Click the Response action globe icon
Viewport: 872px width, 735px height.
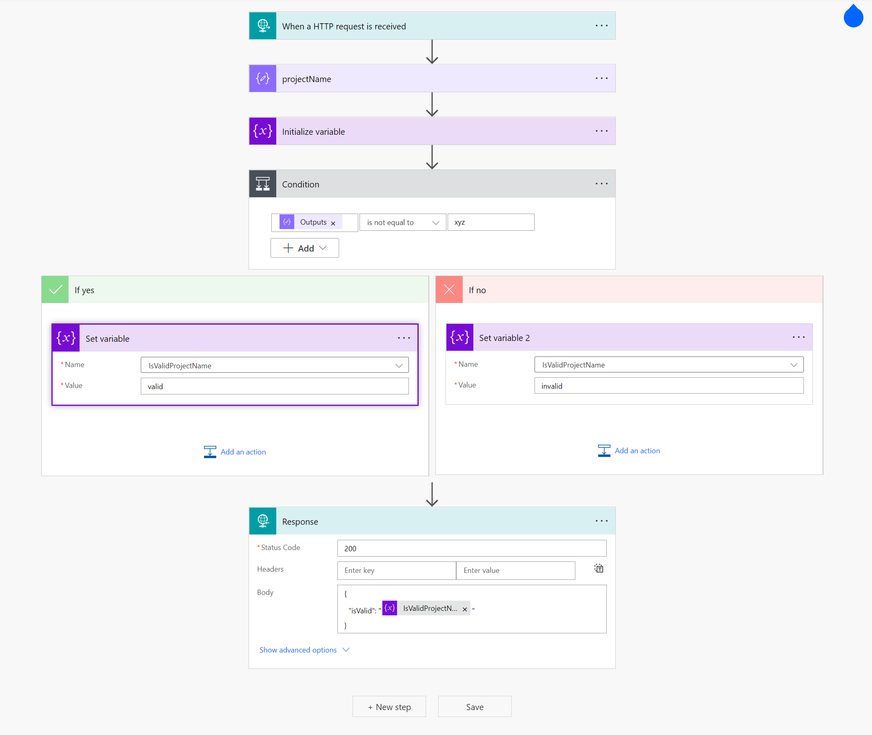pyautogui.click(x=262, y=521)
